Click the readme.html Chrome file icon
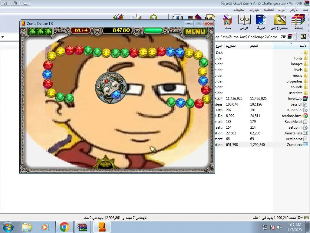Viewport: 310px width, 233px height. point(305,116)
